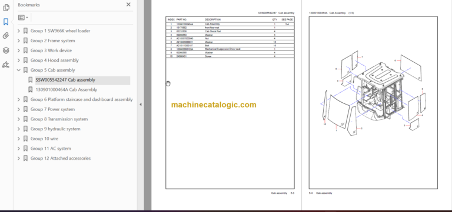Click bookmark icon beside Group 10 wire
The image size is (452, 212).
pyautogui.click(x=25, y=139)
